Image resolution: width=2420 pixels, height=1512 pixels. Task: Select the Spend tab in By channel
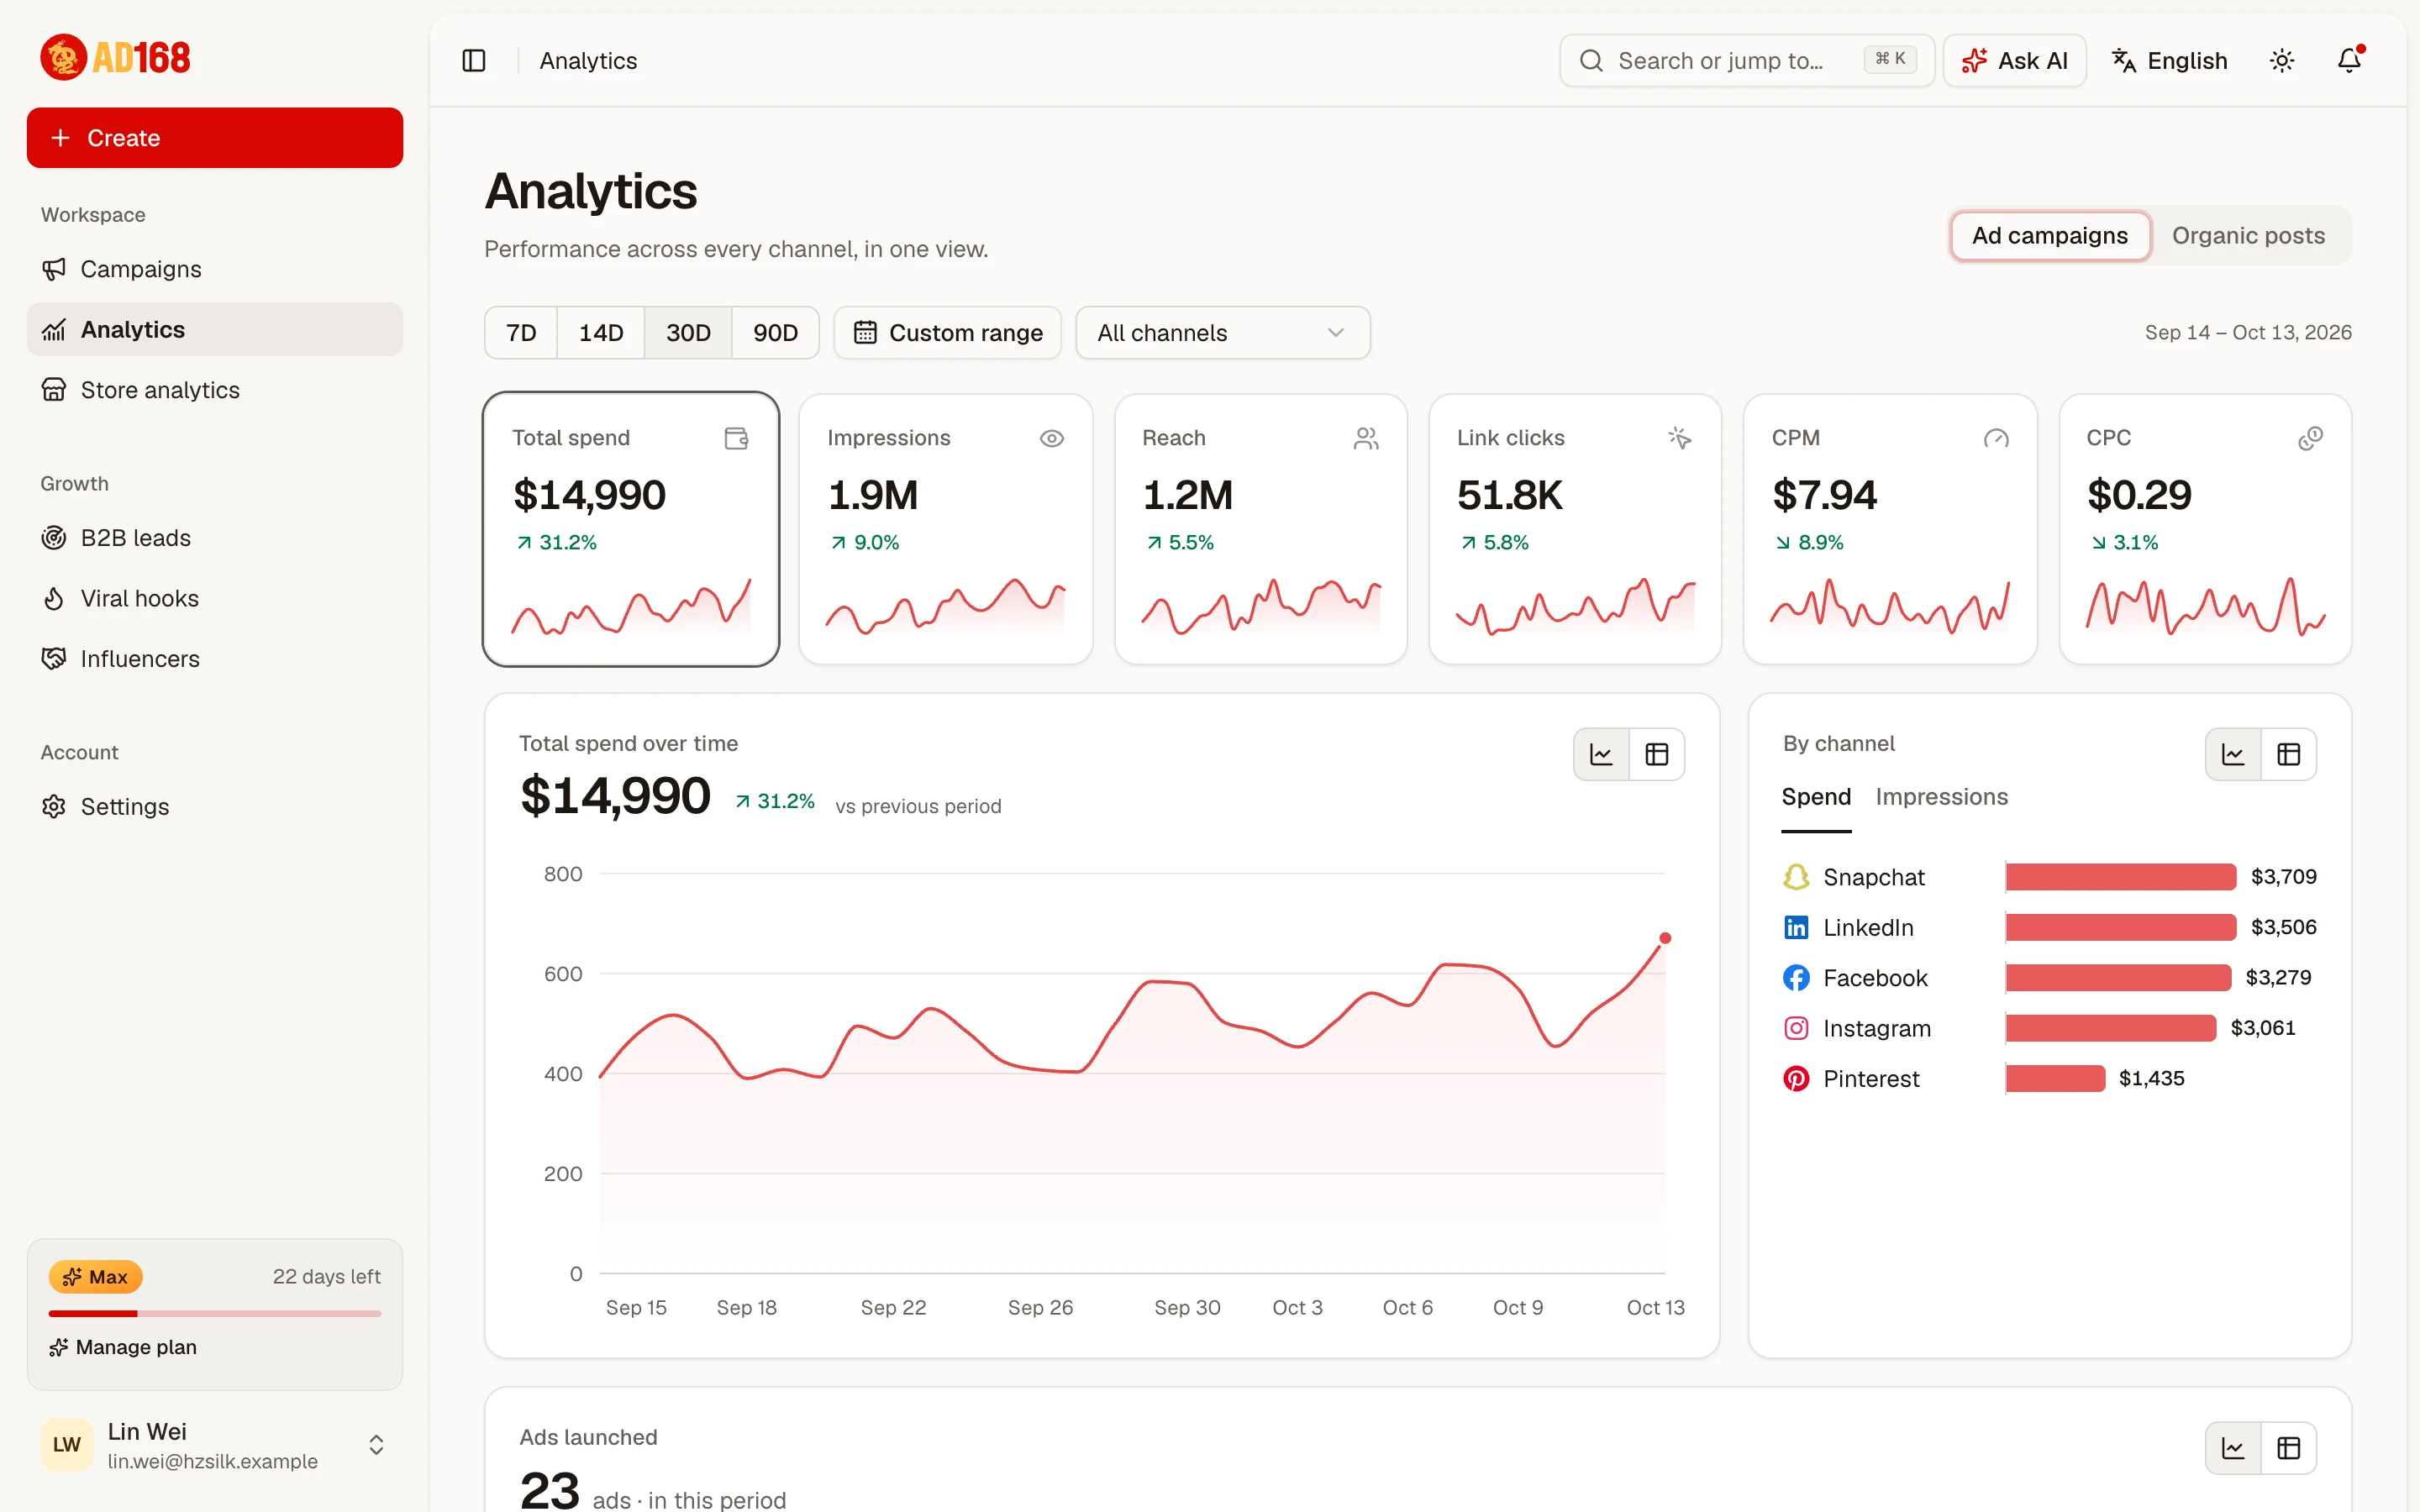point(1816,797)
